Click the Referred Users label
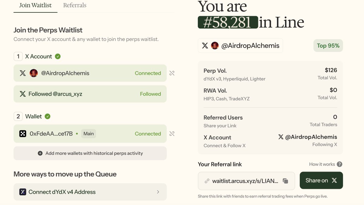 tap(223, 118)
